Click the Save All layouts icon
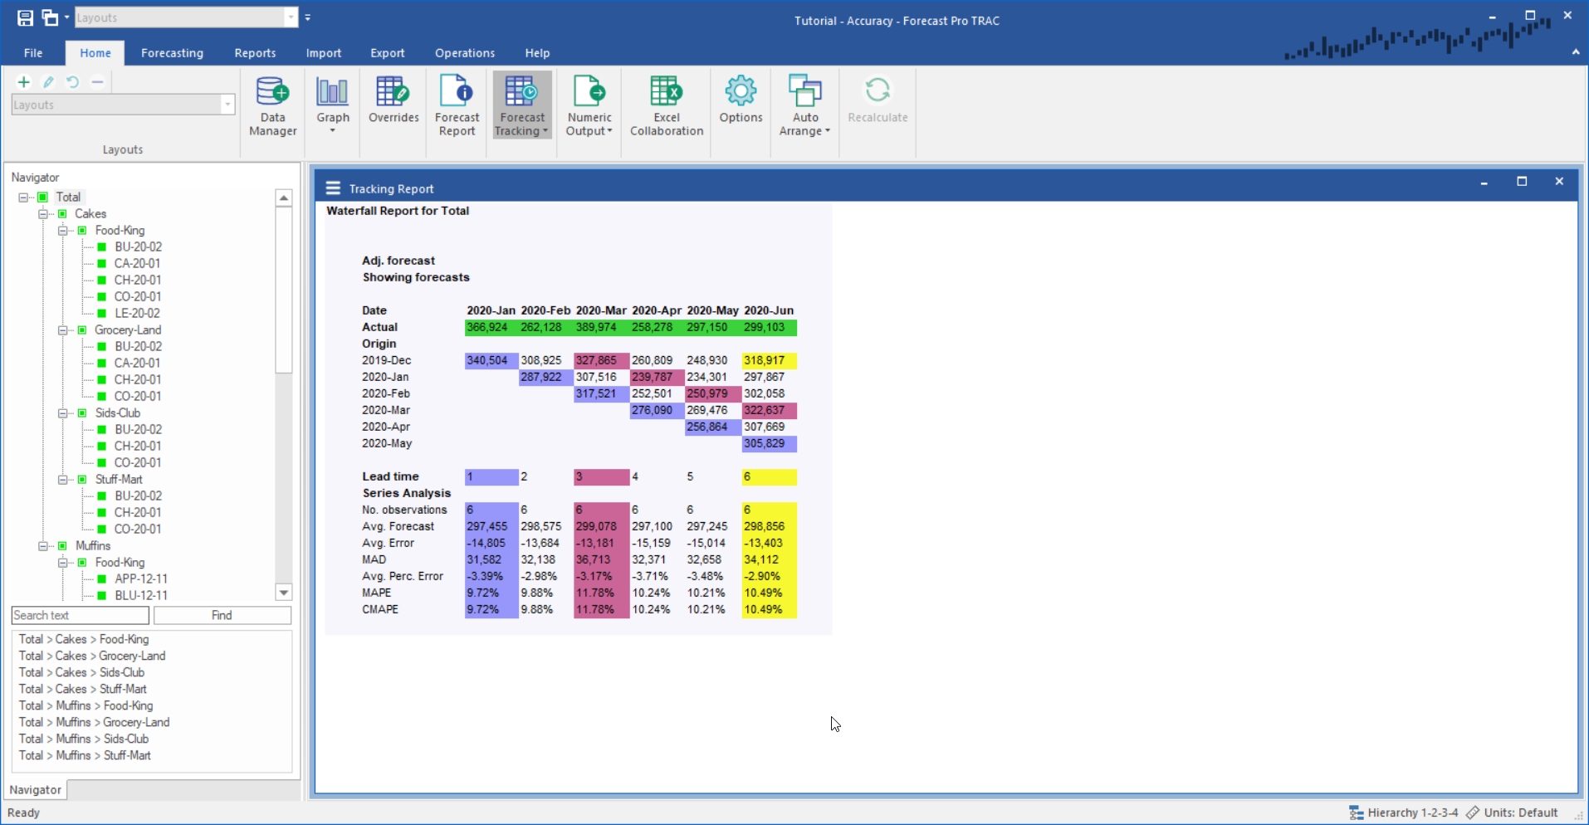 pyautogui.click(x=51, y=17)
